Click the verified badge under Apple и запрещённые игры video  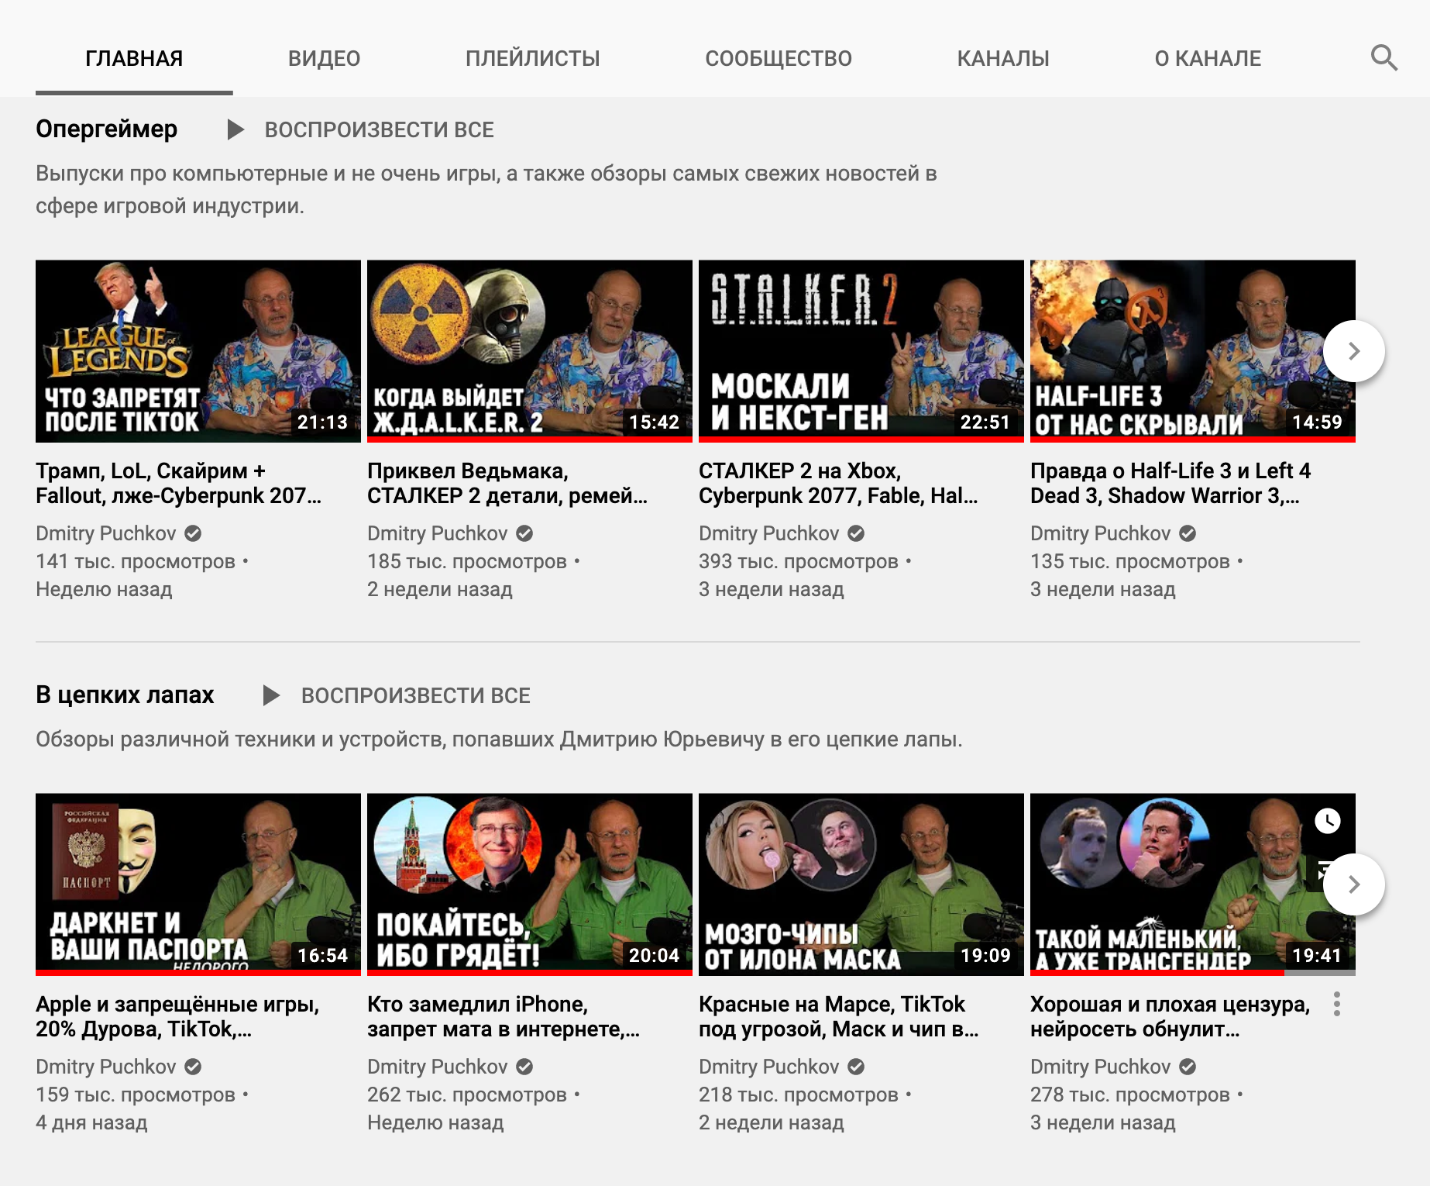[194, 1067]
